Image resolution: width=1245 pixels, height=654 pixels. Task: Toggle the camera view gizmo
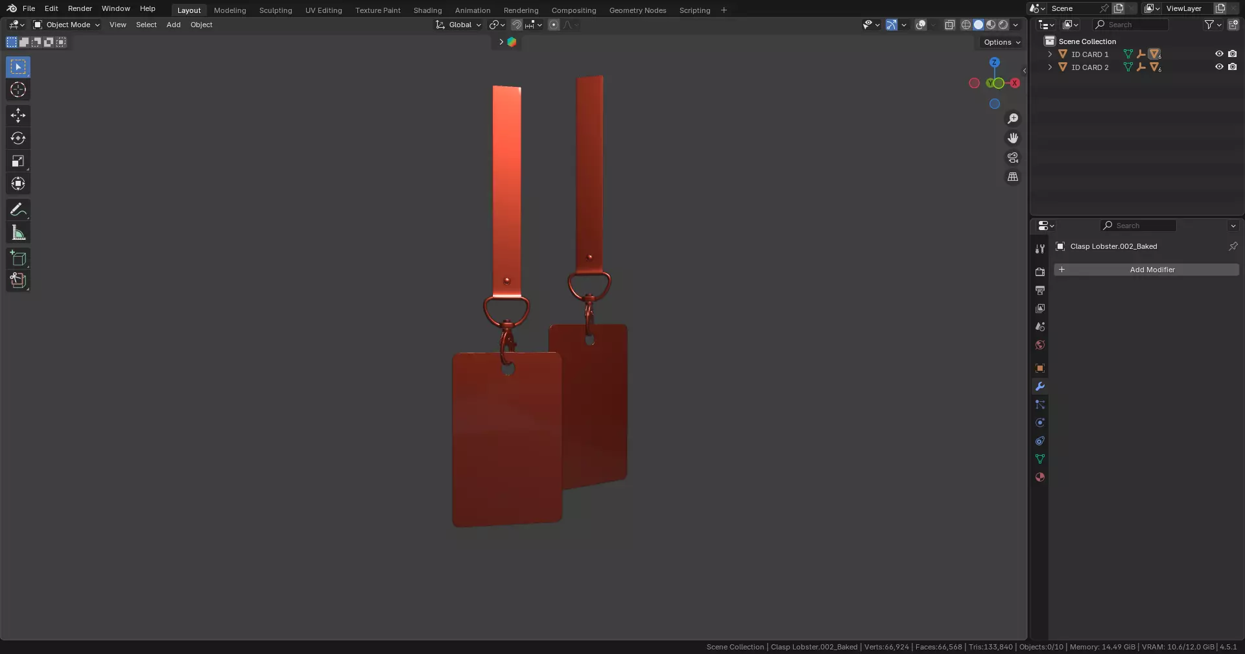click(1013, 158)
